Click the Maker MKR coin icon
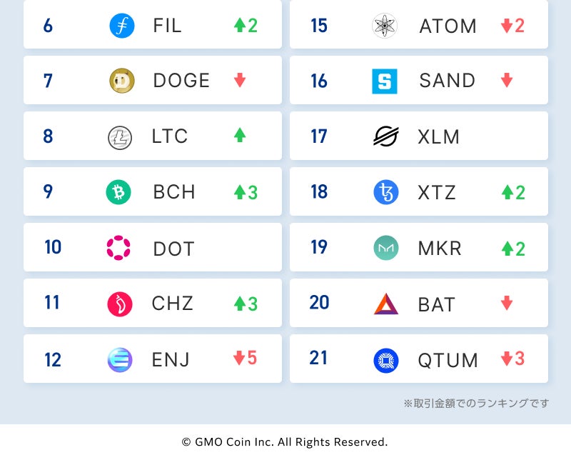Screen dimensions: 571x460 (x=386, y=248)
